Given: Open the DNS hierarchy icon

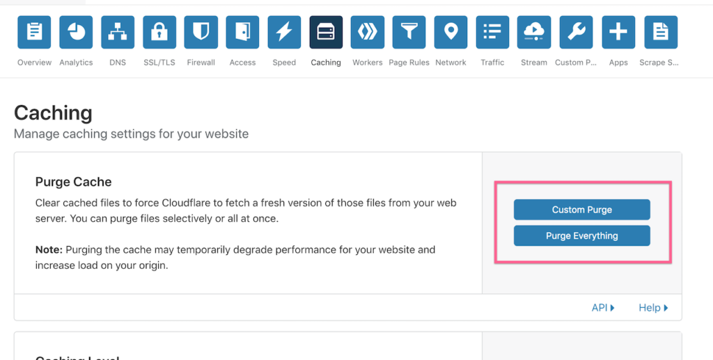Looking at the screenshot, I should [x=118, y=32].
